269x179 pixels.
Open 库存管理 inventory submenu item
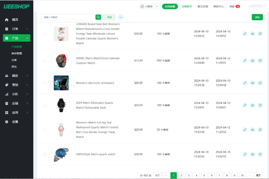point(17,53)
